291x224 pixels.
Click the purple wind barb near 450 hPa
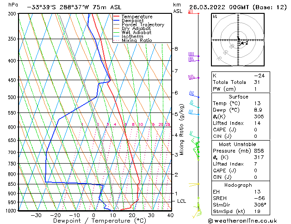pos(193,77)
